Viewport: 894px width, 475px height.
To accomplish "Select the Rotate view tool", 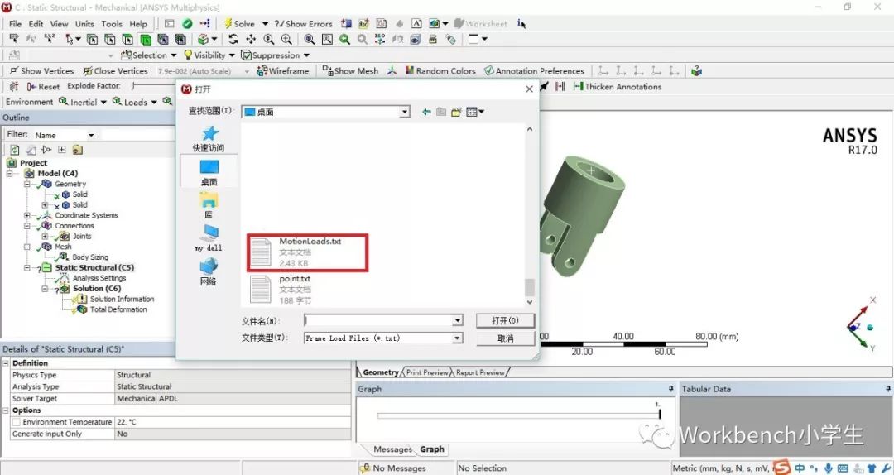I will 233,39.
